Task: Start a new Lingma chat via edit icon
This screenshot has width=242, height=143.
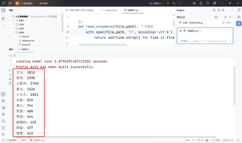Action: 223,10
